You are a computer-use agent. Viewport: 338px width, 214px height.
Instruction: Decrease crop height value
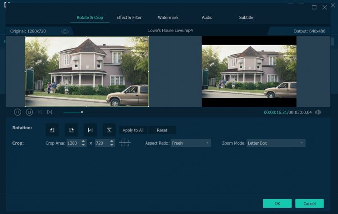112,145
